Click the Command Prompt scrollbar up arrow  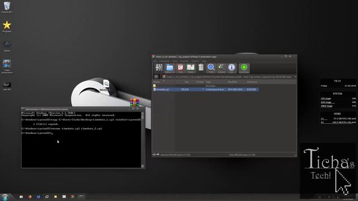click(143, 113)
